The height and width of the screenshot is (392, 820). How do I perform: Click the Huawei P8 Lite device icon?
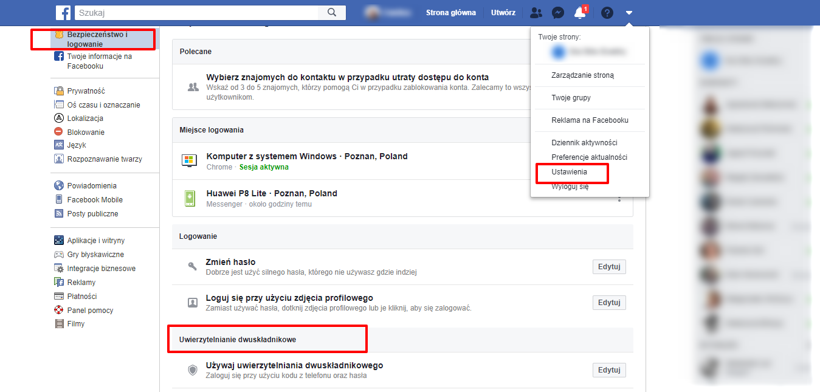point(190,198)
